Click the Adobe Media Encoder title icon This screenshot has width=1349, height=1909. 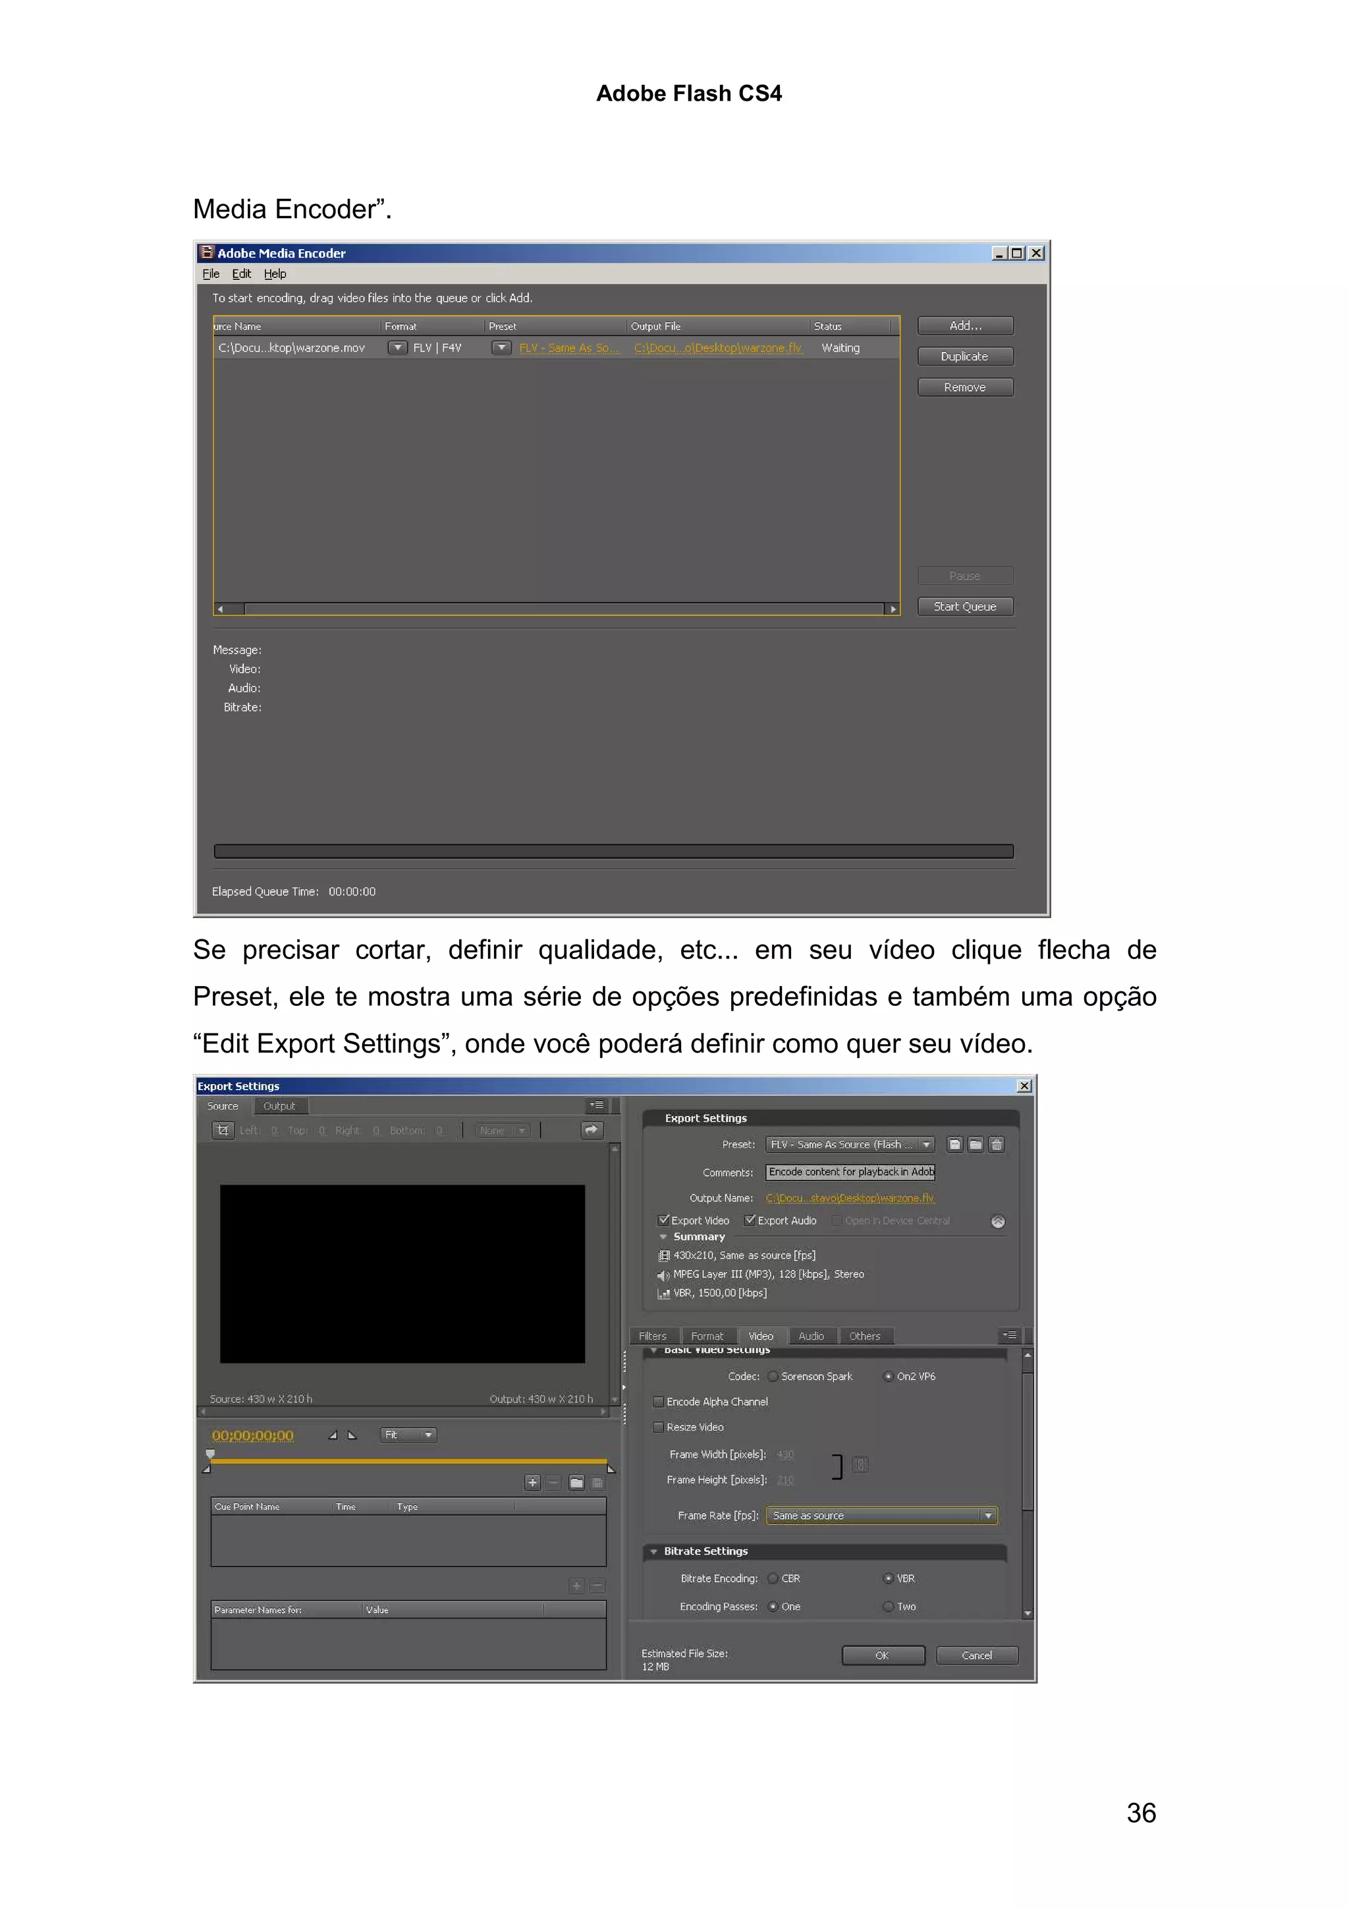tap(207, 253)
